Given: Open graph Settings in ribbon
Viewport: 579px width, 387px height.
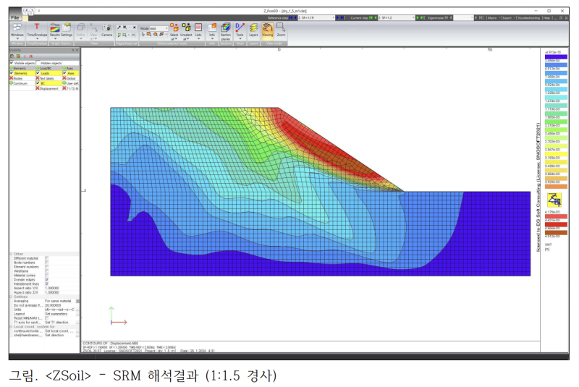Looking at the screenshot, I should (67, 30).
